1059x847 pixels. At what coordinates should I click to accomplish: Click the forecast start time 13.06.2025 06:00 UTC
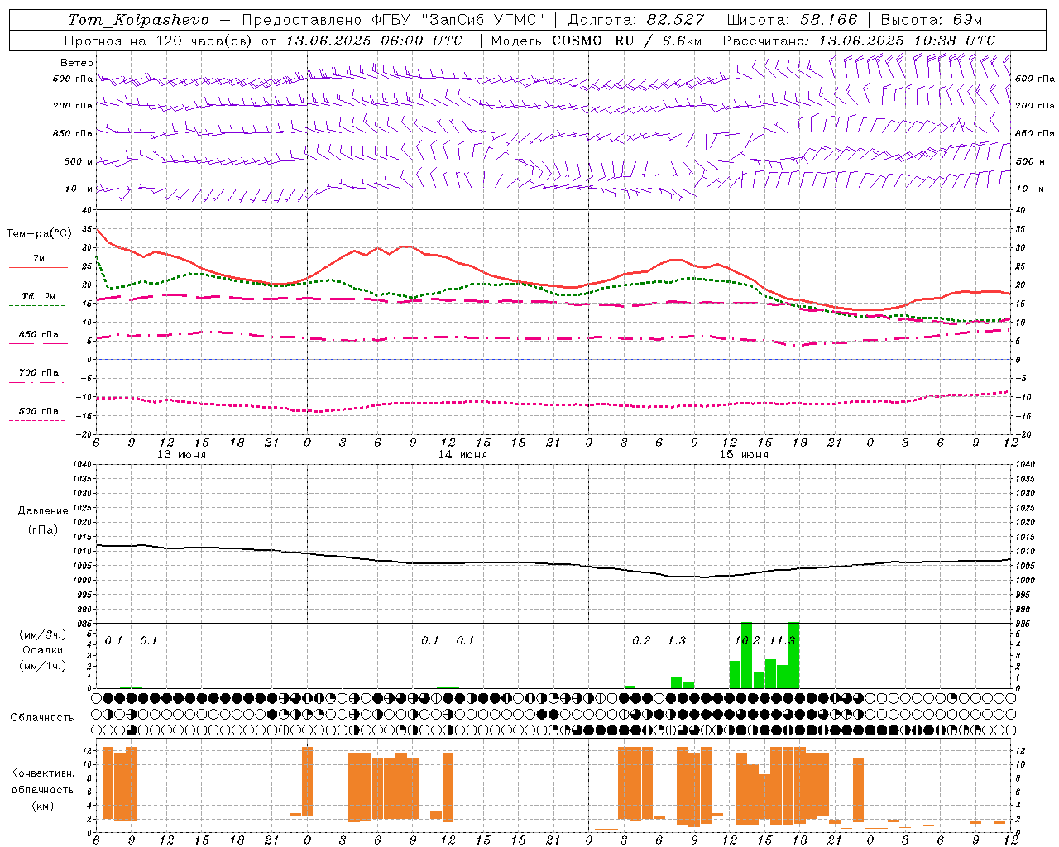(374, 41)
